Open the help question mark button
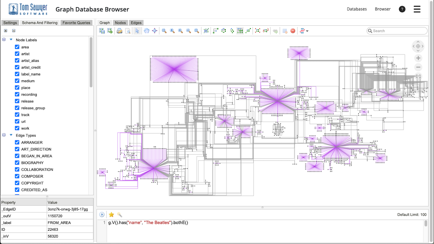This screenshot has height=244, width=434. pos(402,9)
